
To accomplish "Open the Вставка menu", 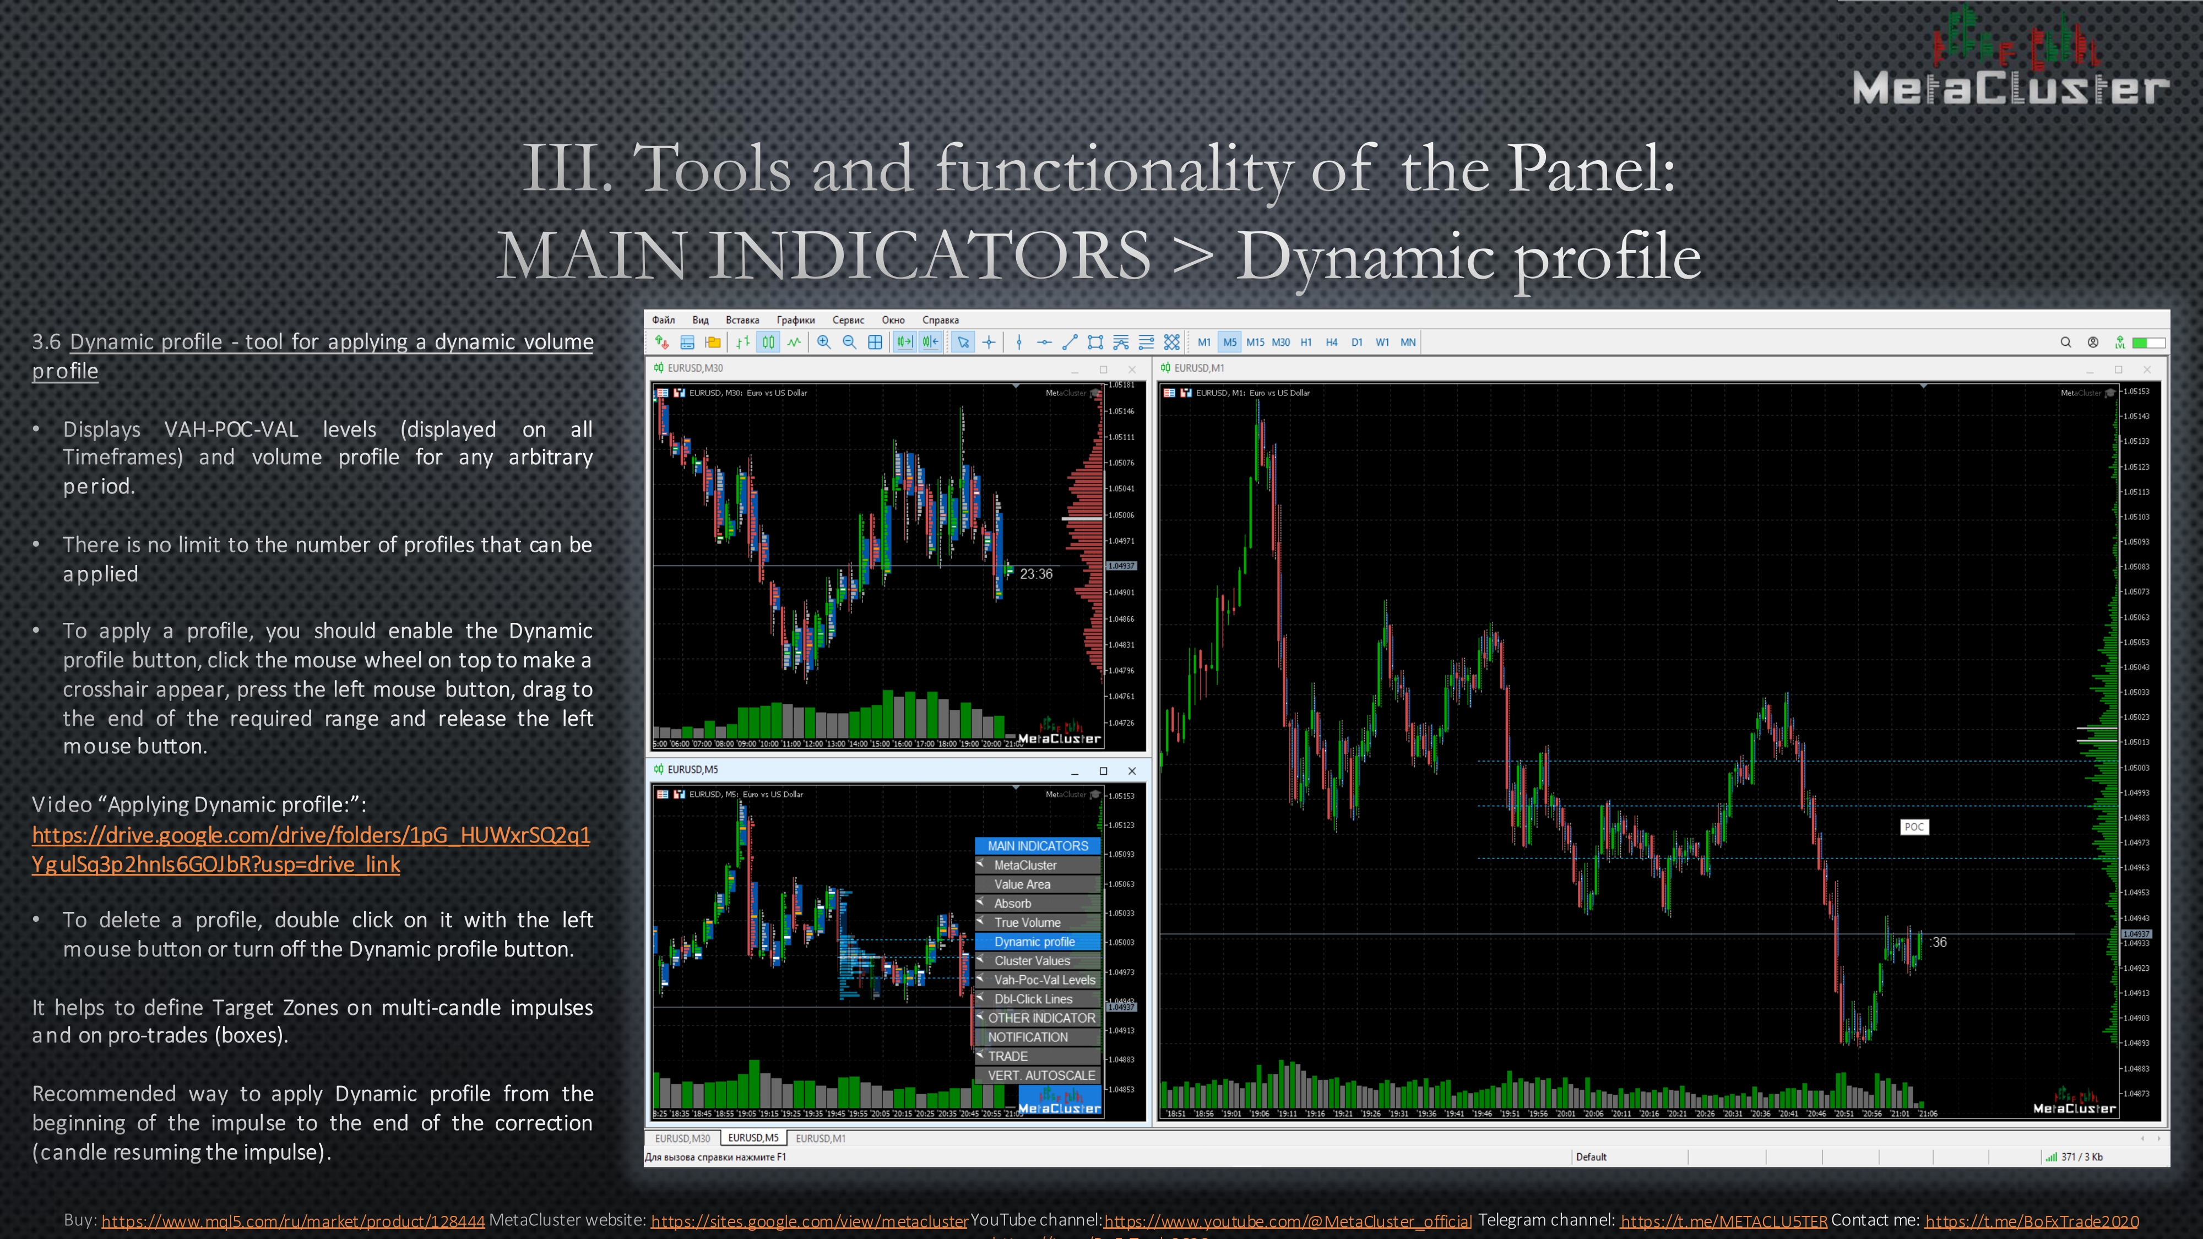I will tap(742, 320).
